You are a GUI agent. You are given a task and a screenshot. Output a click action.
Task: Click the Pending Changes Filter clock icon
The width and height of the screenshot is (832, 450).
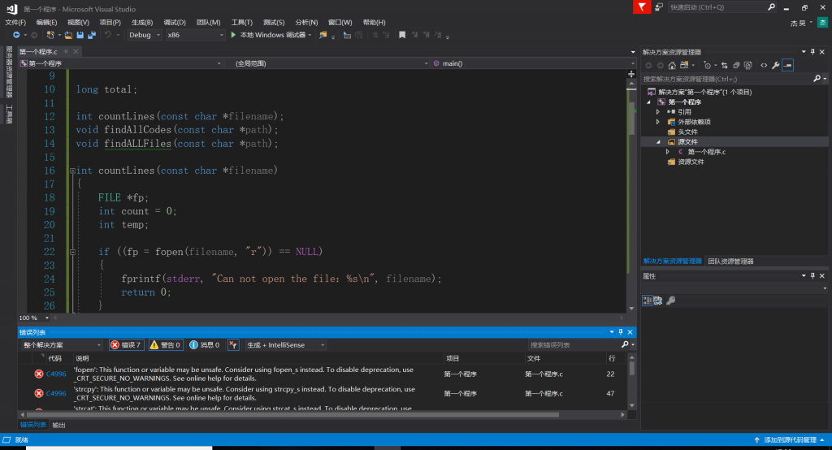[707, 65]
